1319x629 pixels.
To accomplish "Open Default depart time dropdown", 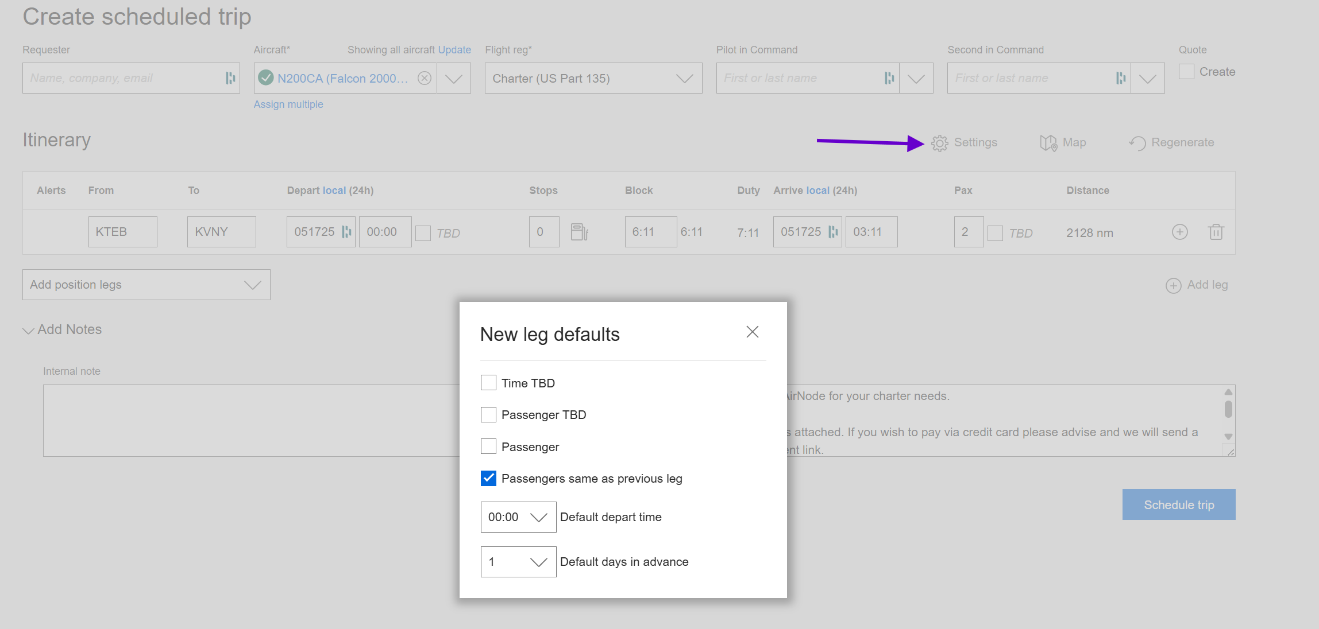I will tap(518, 517).
